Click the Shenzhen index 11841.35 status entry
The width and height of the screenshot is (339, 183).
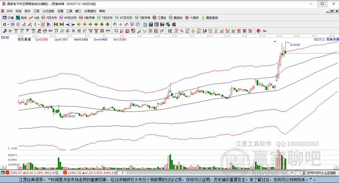pos(90,173)
